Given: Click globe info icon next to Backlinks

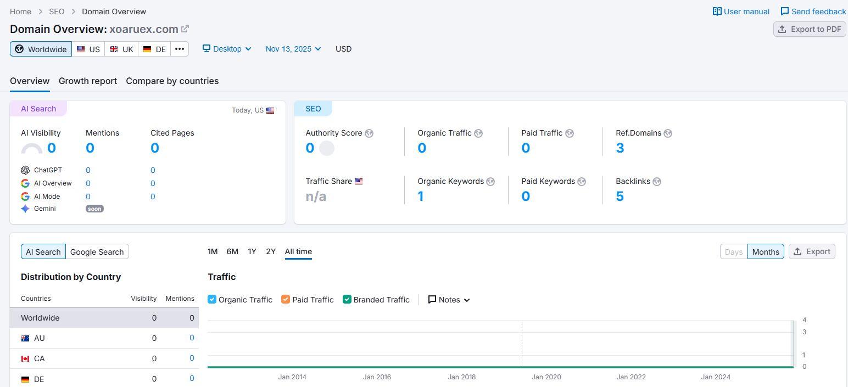Looking at the screenshot, I should 657,182.
